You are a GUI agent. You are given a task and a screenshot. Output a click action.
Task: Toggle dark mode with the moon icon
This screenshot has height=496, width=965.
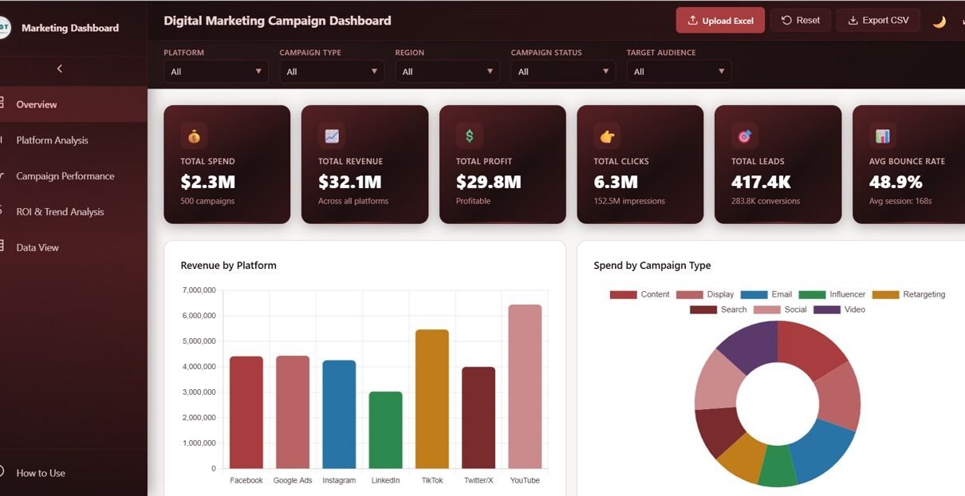[939, 22]
